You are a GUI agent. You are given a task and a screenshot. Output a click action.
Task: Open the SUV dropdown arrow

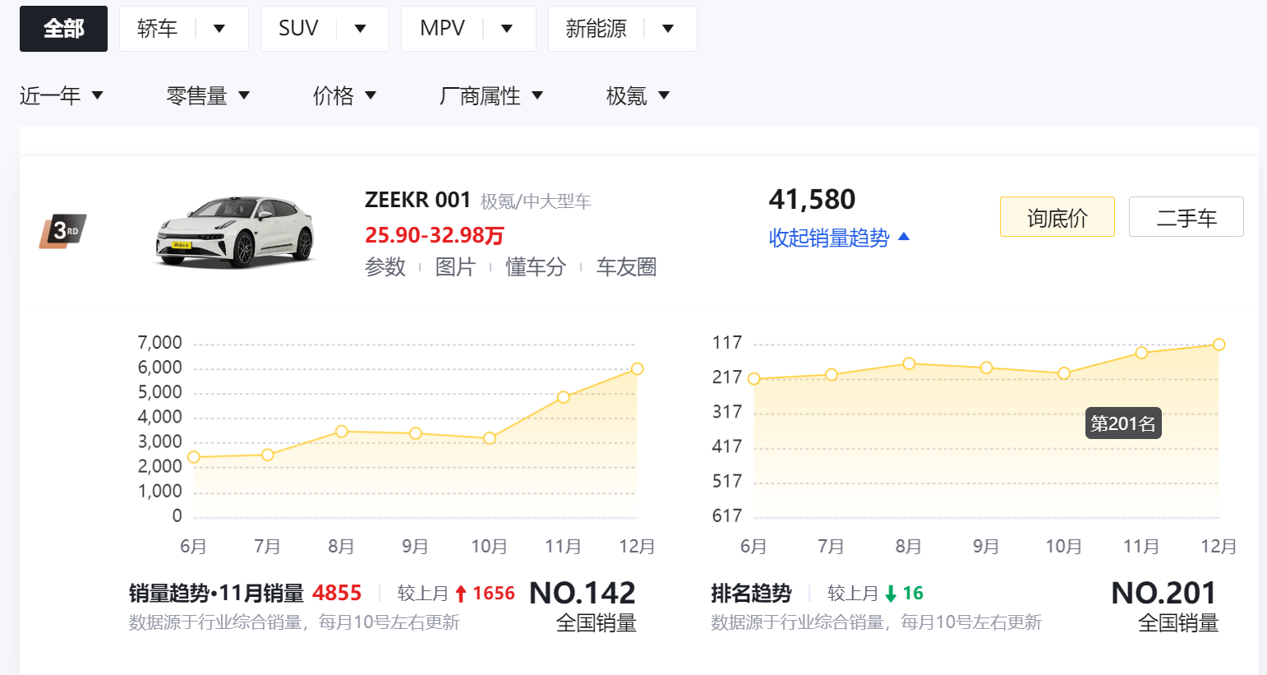click(360, 29)
